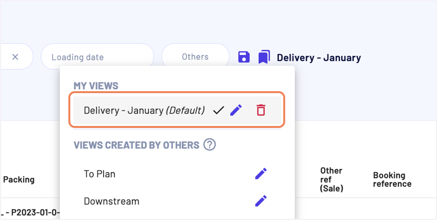Click the Booking reference column header
The image size is (437, 220).
392,179
